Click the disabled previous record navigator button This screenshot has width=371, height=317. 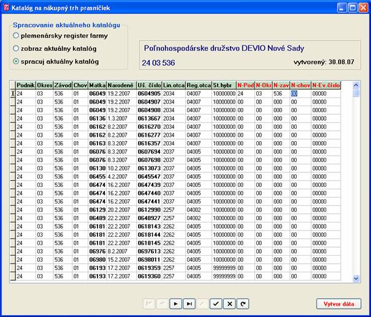(163, 304)
